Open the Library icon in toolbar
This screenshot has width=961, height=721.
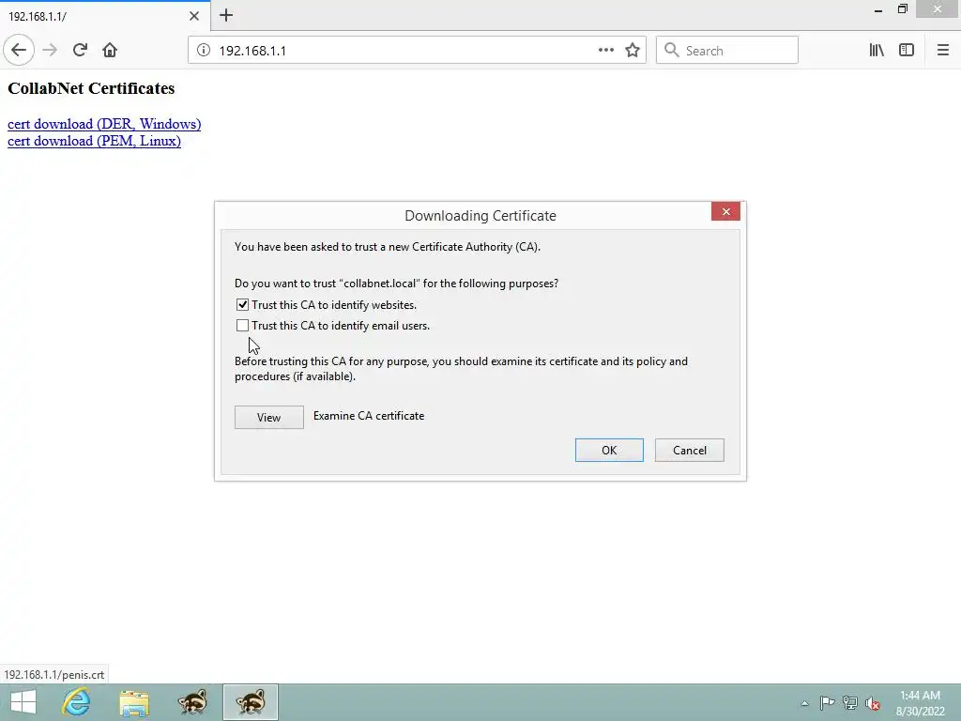point(877,51)
